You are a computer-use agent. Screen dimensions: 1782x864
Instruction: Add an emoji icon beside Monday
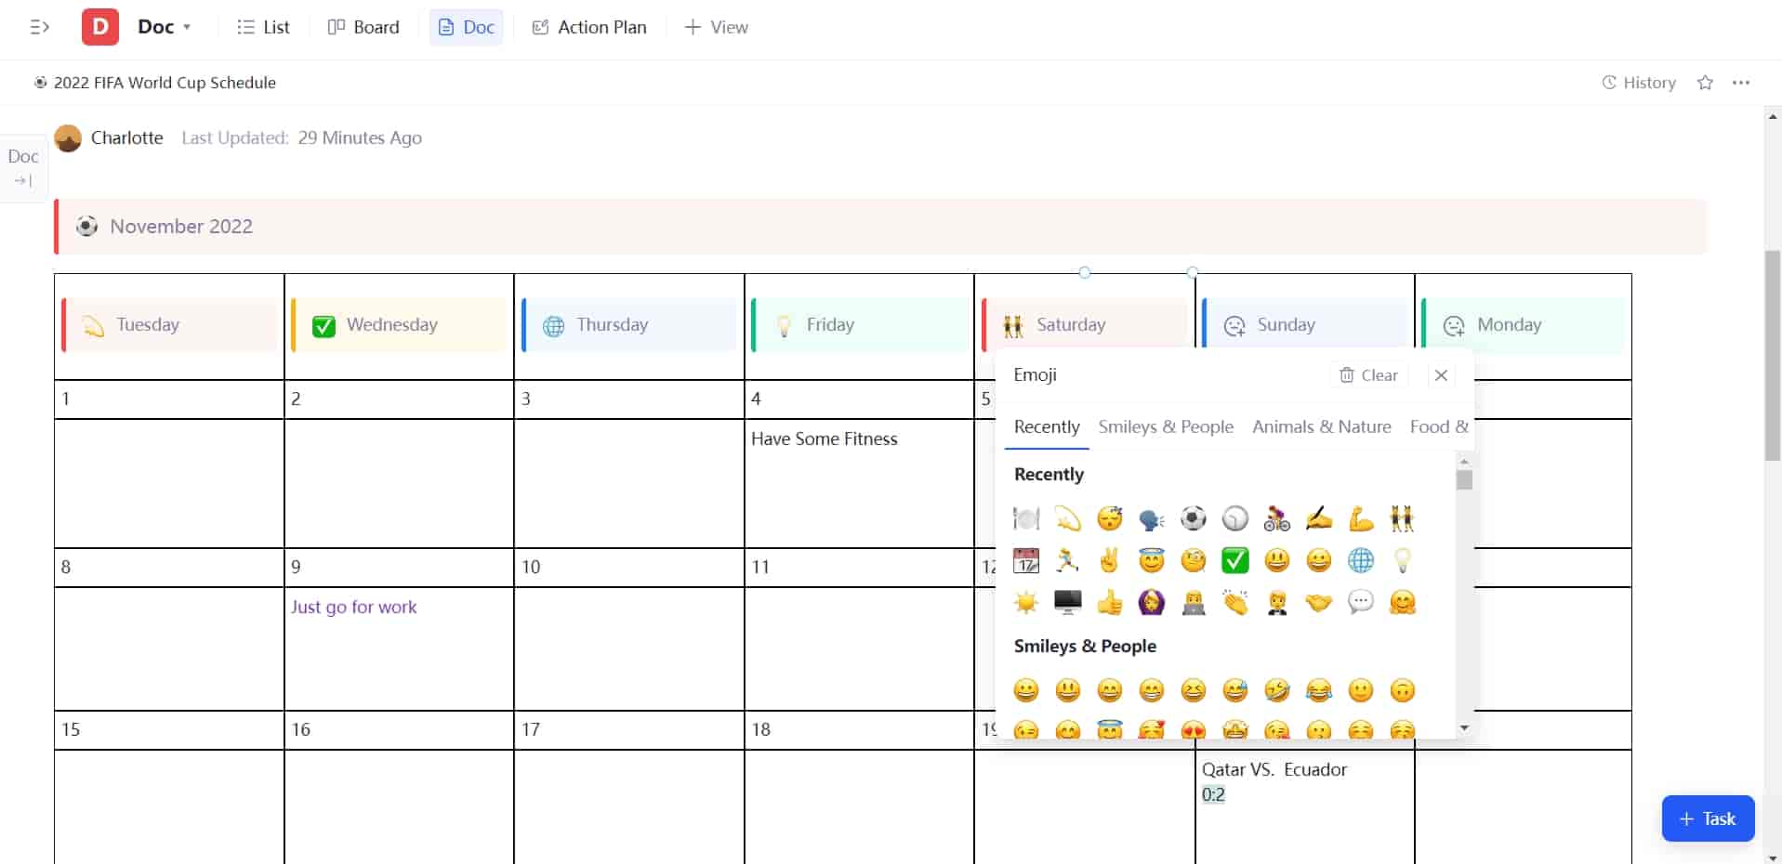click(1454, 325)
